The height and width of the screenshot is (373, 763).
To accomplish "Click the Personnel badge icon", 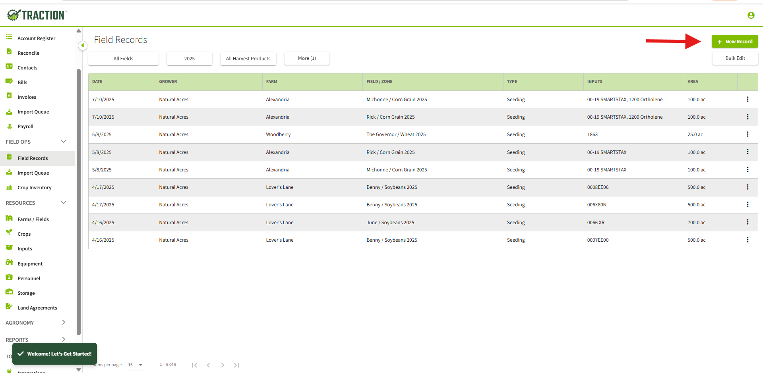I will [x=9, y=277].
